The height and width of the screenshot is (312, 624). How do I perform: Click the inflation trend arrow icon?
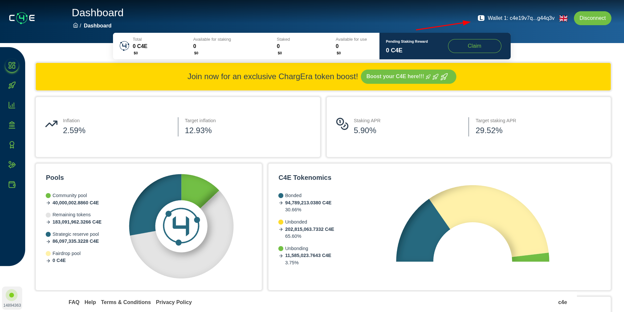[51, 124]
